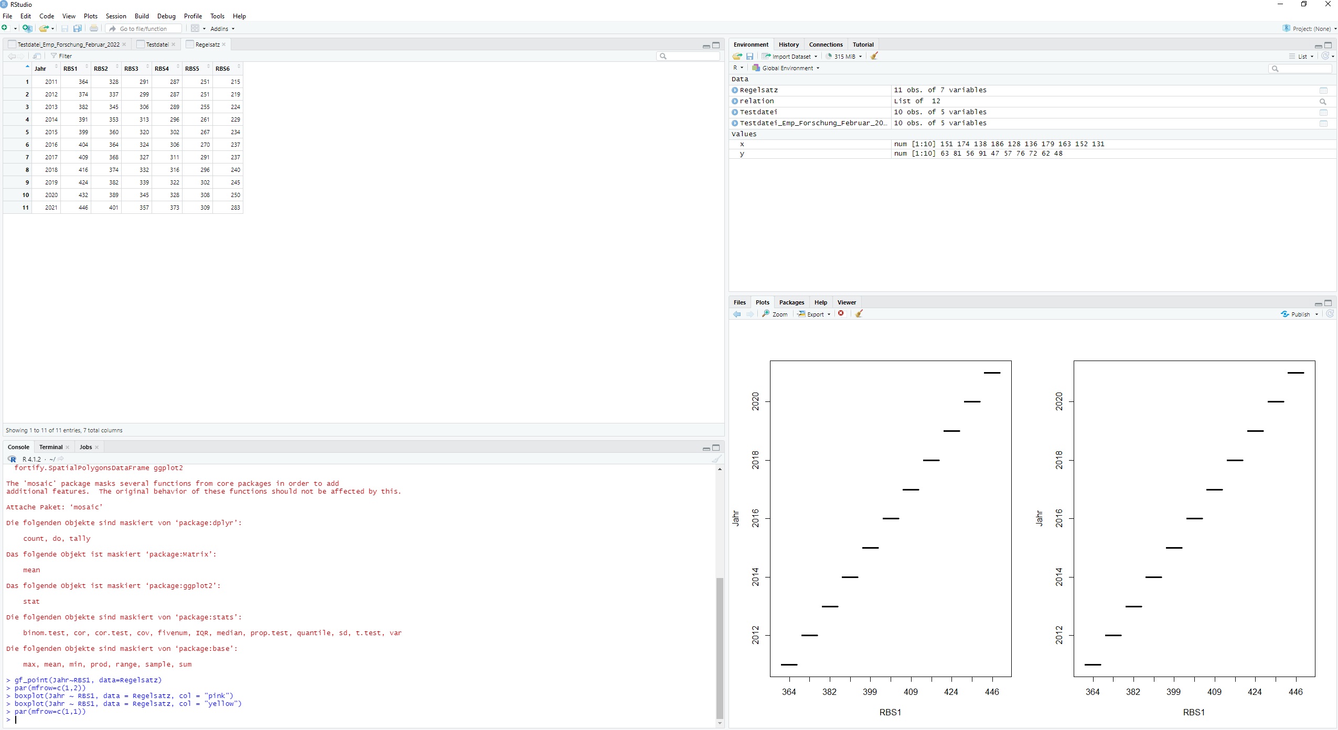Click the Zoom plot button

click(775, 314)
